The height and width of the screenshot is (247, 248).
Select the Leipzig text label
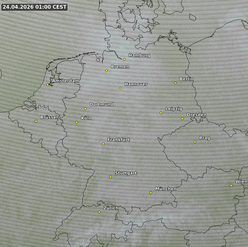coord(174,109)
